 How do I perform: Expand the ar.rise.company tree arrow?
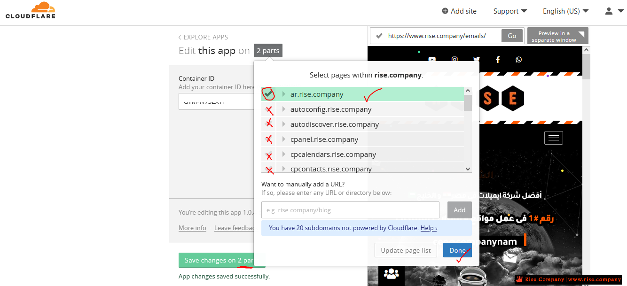pyautogui.click(x=284, y=94)
